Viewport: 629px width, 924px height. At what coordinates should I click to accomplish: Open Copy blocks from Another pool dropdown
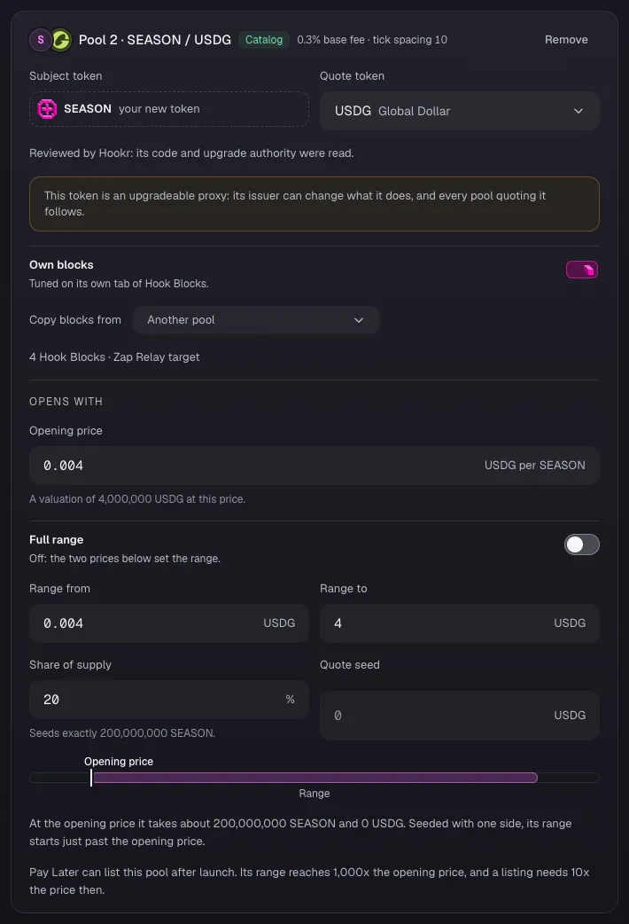click(x=256, y=320)
